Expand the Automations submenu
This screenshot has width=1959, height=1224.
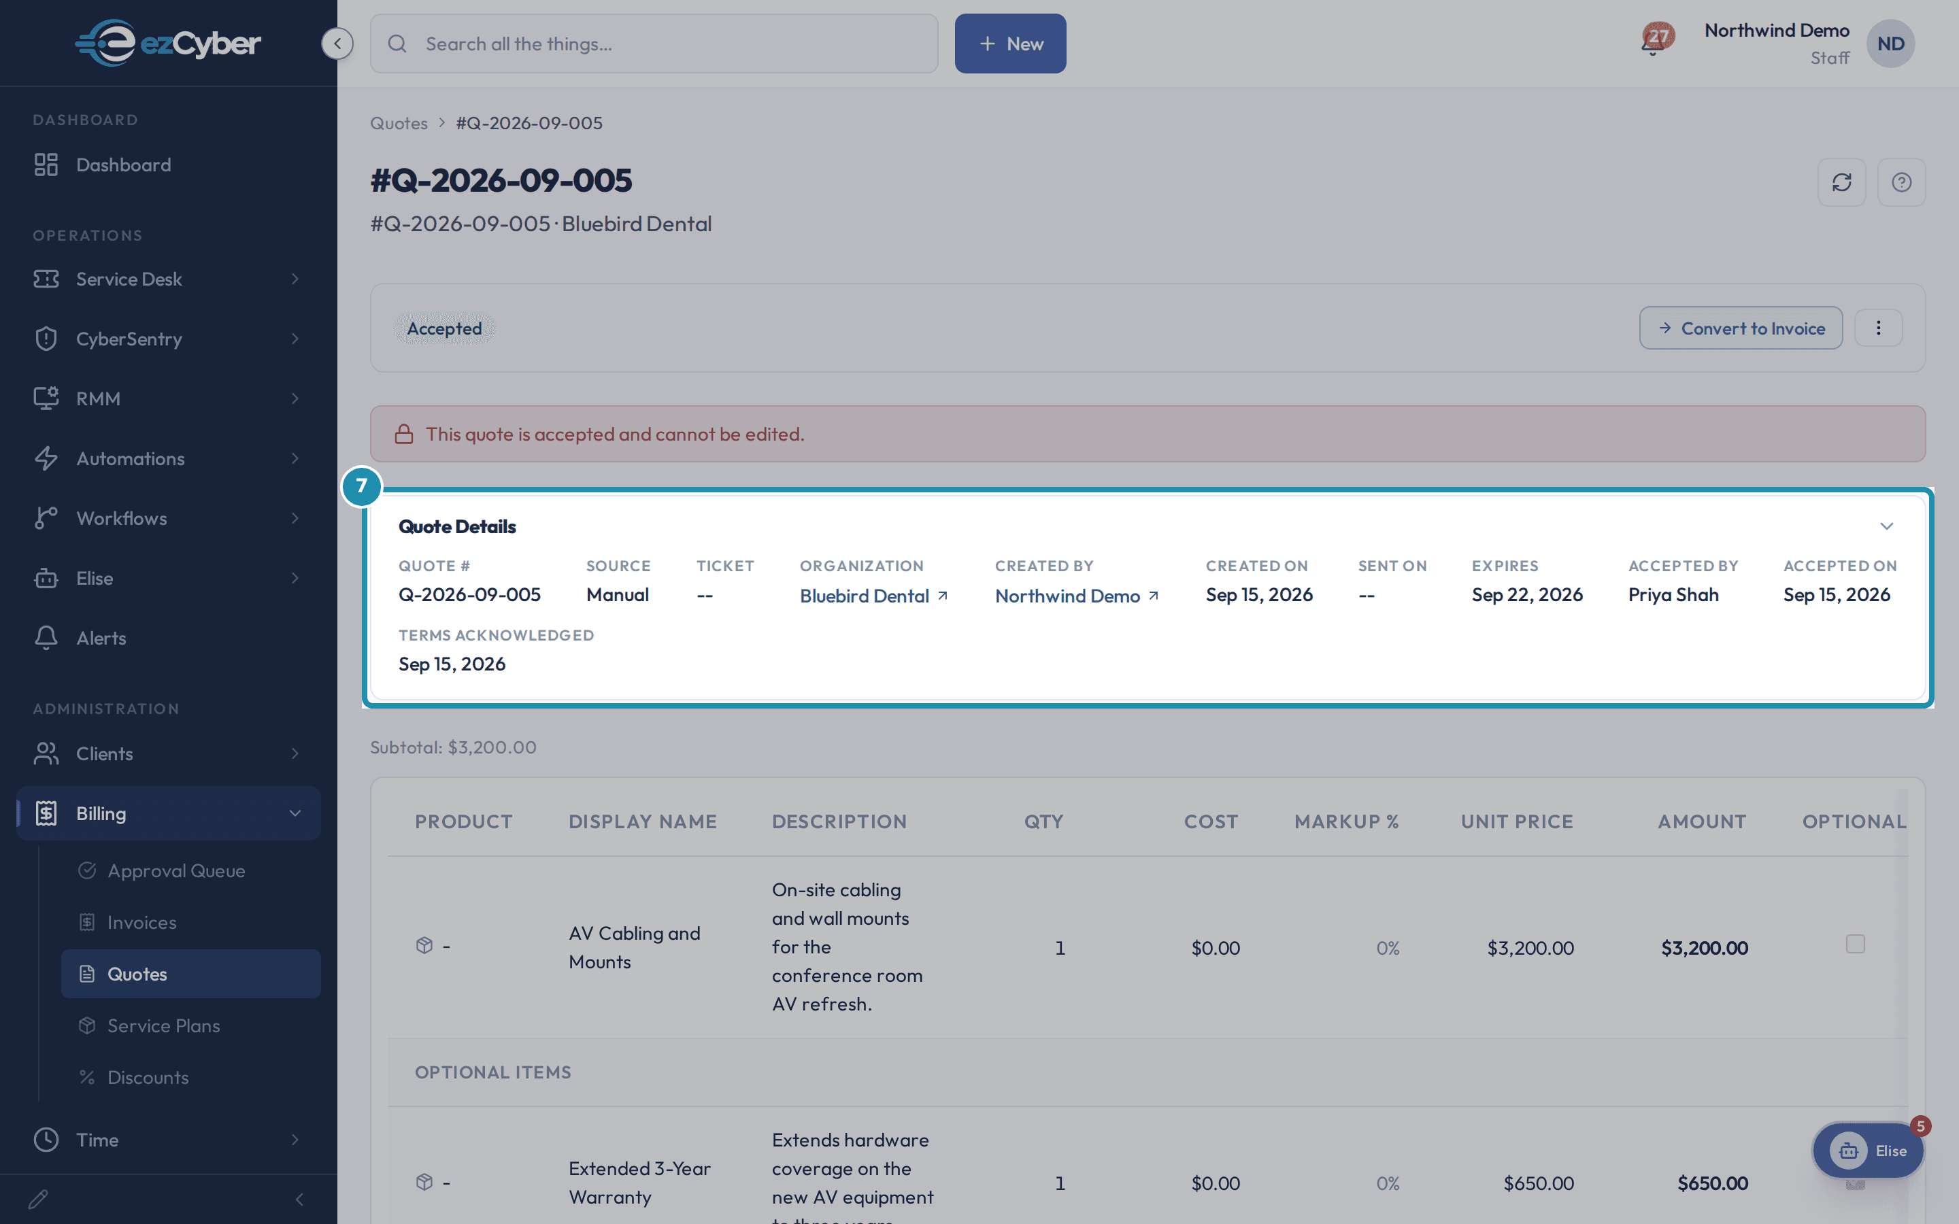[295, 458]
